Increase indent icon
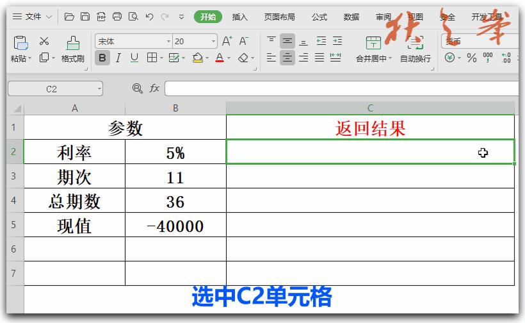Viewport: 525px width, 323px height. coord(337,41)
